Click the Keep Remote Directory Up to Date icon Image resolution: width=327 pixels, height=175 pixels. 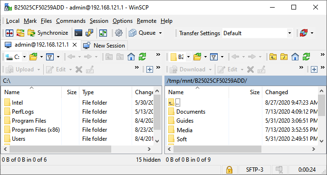103,33
